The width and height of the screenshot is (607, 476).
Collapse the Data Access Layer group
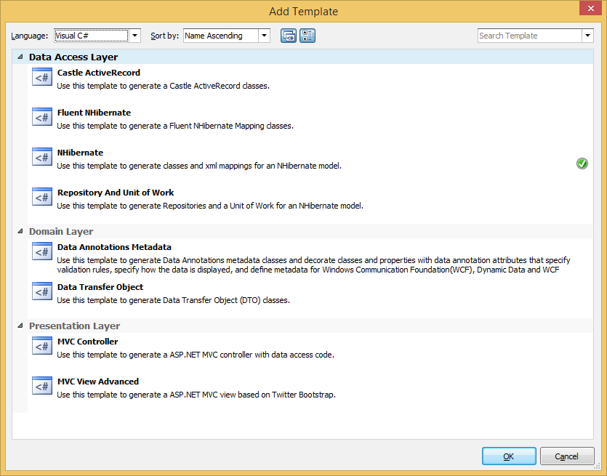click(20, 57)
